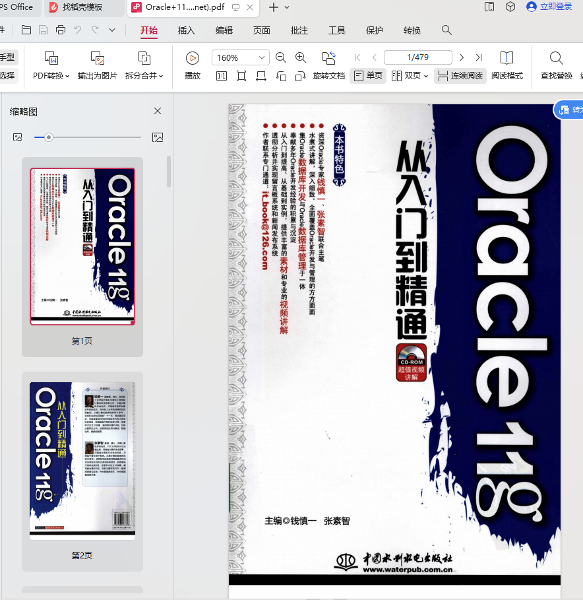Open the 编辑 ribbon tab
Screen dimensions: 583x600
coord(224,30)
